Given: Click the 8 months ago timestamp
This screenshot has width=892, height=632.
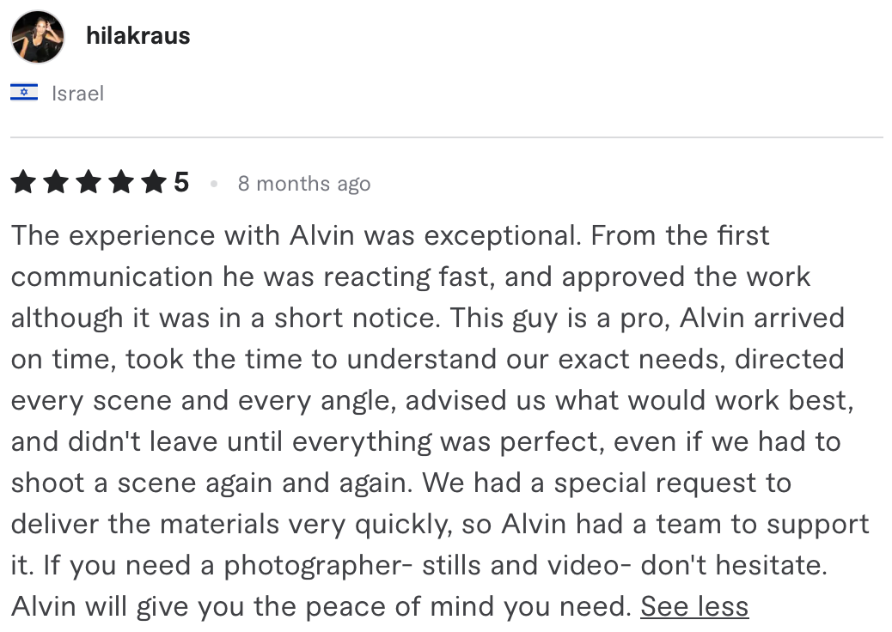Looking at the screenshot, I should [x=304, y=184].
